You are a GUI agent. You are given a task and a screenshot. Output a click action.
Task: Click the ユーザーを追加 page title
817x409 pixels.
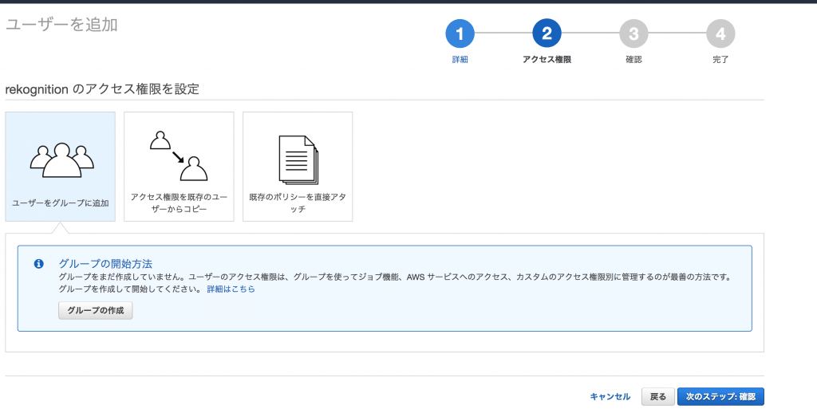pos(61,25)
